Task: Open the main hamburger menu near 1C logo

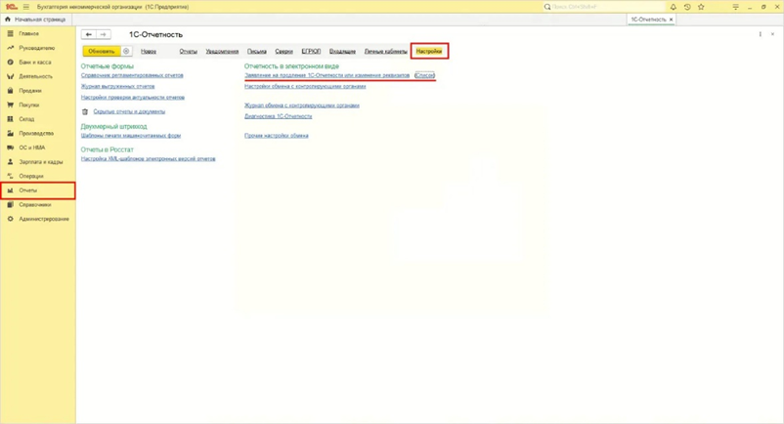Action: pyautogui.click(x=26, y=7)
